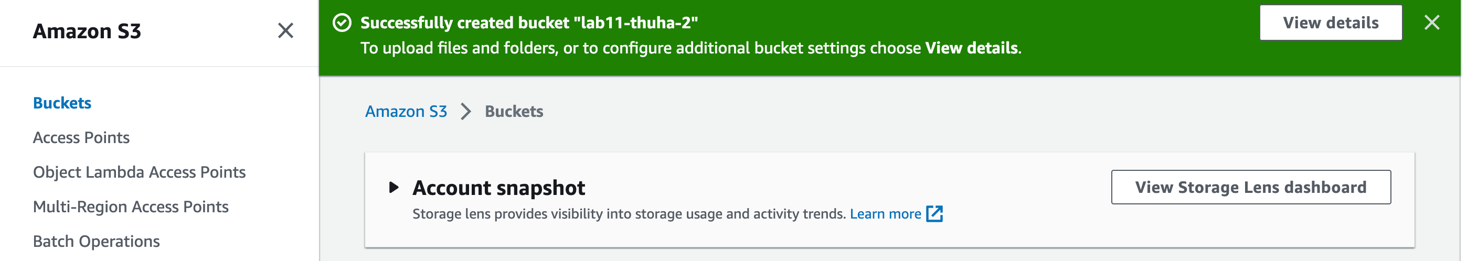The height and width of the screenshot is (261, 1467).
Task: Follow the Learn more link
Action: tap(885, 214)
